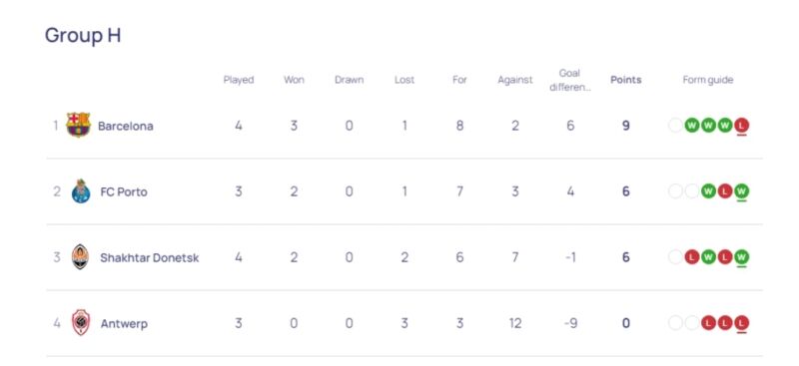Click the Barcelona club crest icon
This screenshot has height=366, width=799.
tap(79, 125)
